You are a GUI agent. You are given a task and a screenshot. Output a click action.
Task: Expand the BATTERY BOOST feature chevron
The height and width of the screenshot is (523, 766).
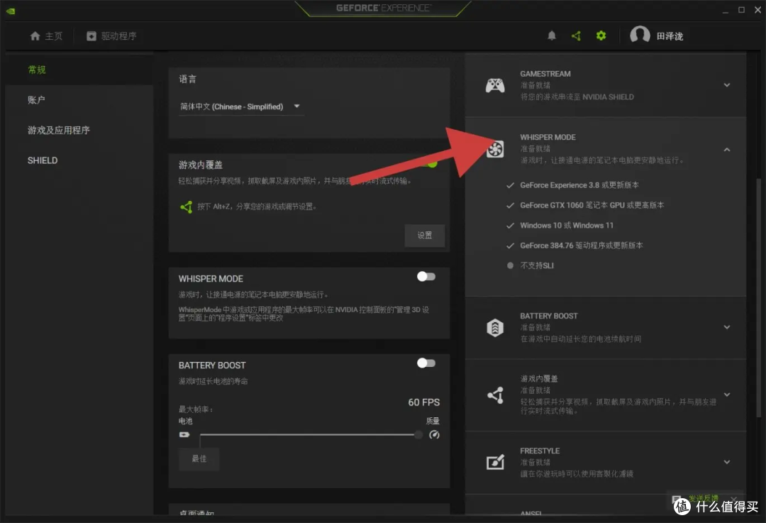pos(727,327)
